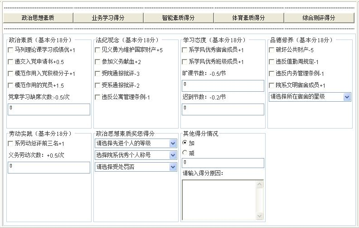Tick 见义勇为维护国家财产+5
The image size is (359, 228).
97,50
